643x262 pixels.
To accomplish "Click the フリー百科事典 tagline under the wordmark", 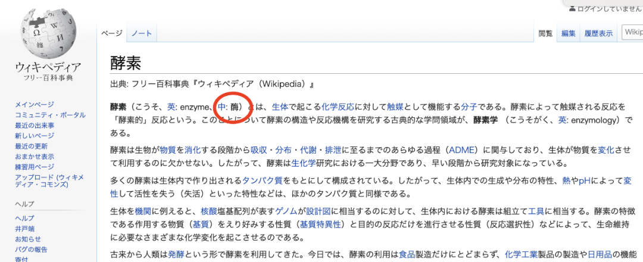I will pyautogui.click(x=48, y=78).
